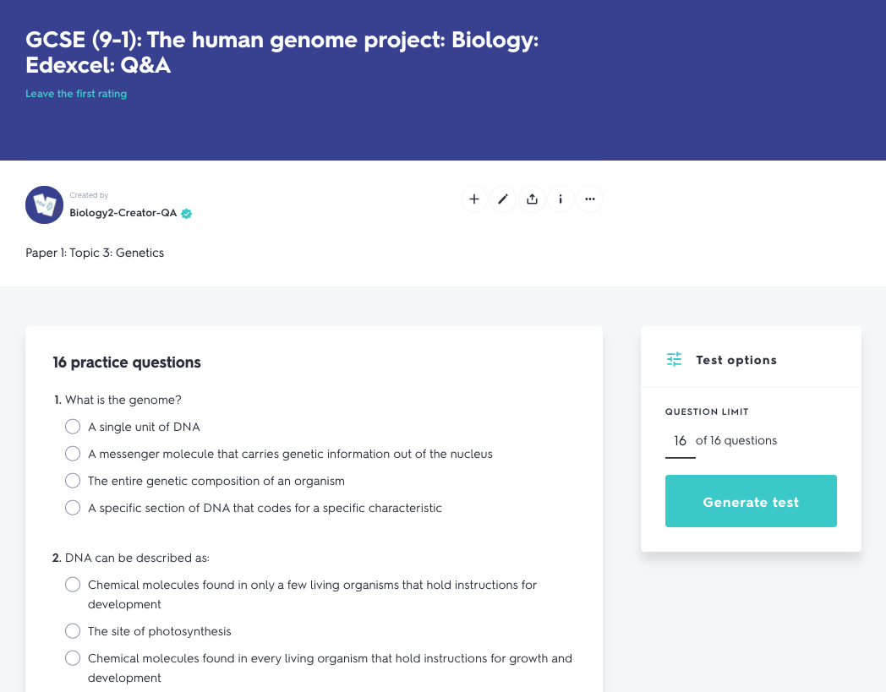Image resolution: width=886 pixels, height=692 pixels.
Task: Click the pencil edit icon
Action: [x=503, y=199]
